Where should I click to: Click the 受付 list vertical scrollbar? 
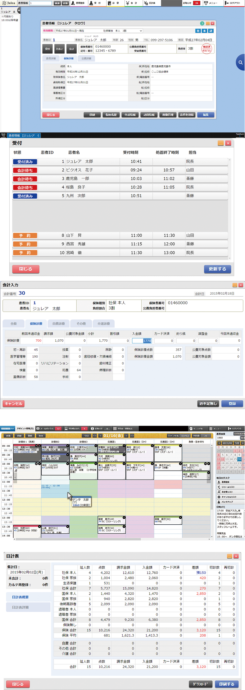coord(230,208)
